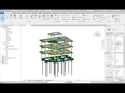Select the Model Text tool
The height and width of the screenshot is (93, 125).
66,15
